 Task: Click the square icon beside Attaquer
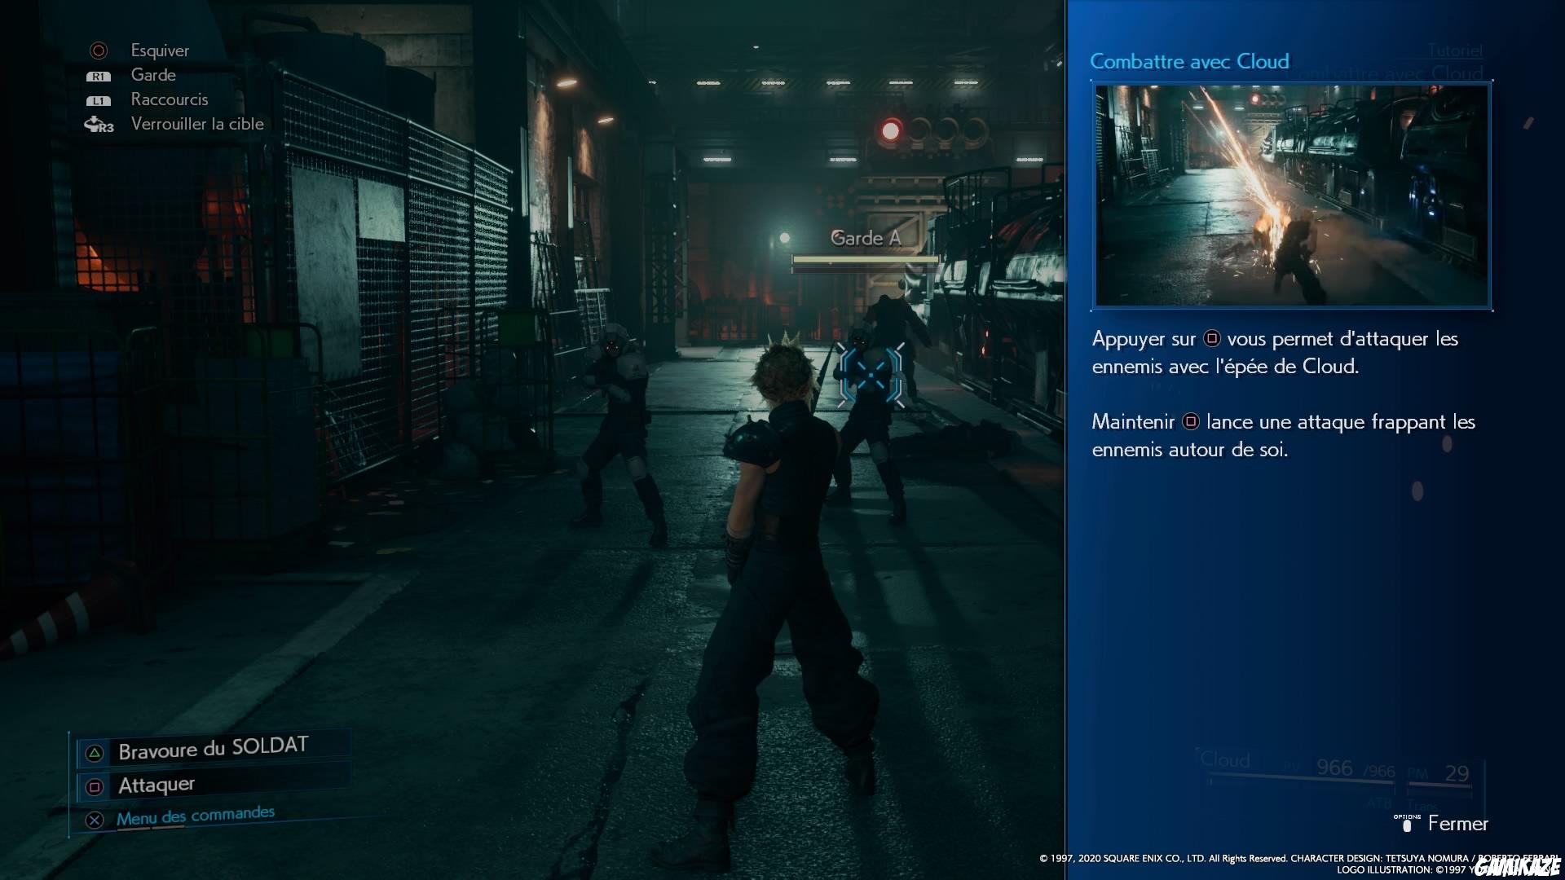(x=95, y=787)
